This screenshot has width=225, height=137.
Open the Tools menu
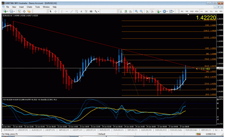point(37,7)
